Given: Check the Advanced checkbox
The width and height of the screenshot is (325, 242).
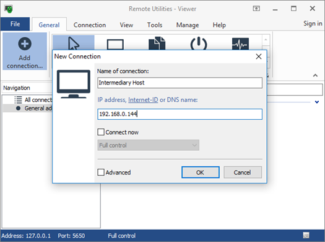Looking at the screenshot, I should tap(101, 173).
